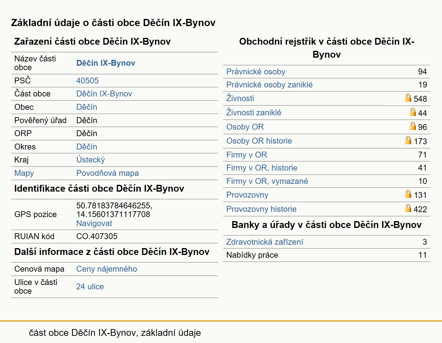Click the count 10 for Firmy v OR, vymazané
Viewport: 442px width, 343px height.
[423, 181]
